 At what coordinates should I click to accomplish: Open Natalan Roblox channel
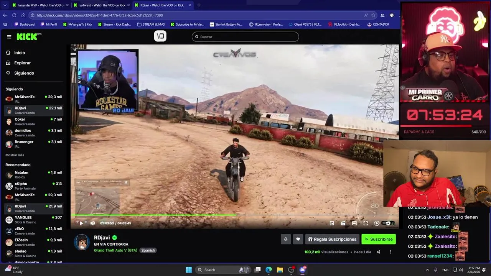tap(34, 174)
